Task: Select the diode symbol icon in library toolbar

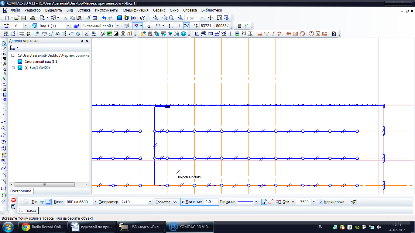Action: pyautogui.click(x=289, y=34)
